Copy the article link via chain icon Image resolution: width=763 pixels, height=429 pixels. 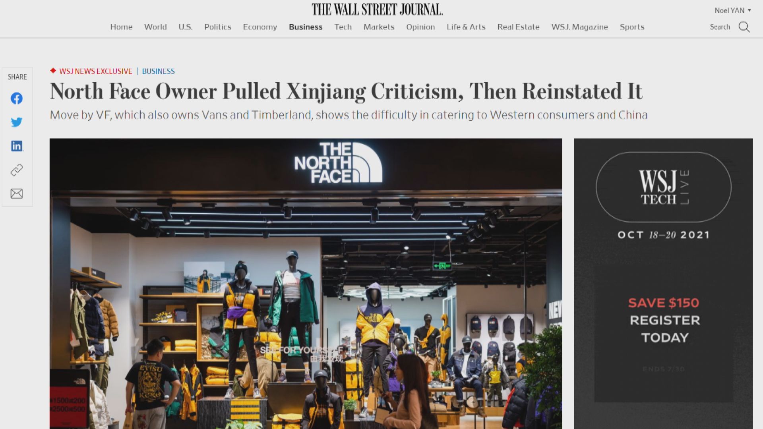(17, 170)
